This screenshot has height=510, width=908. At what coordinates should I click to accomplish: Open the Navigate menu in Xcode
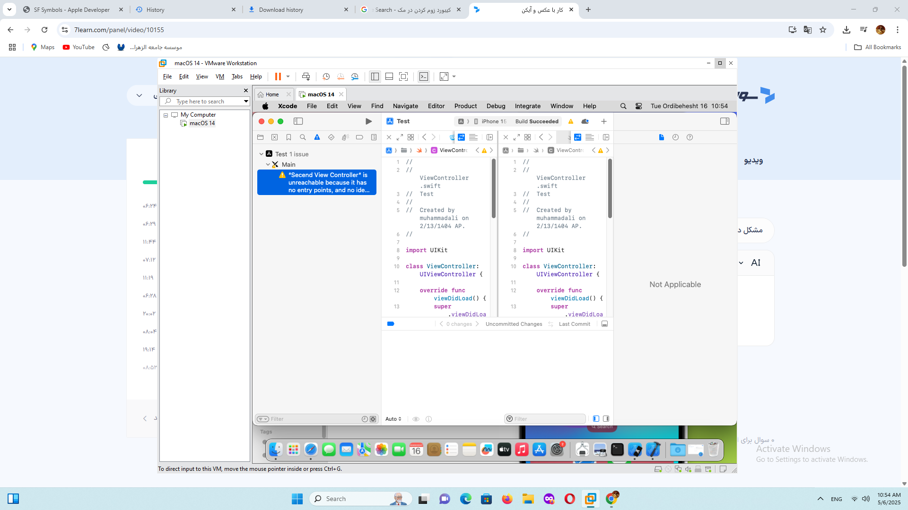tap(405, 106)
